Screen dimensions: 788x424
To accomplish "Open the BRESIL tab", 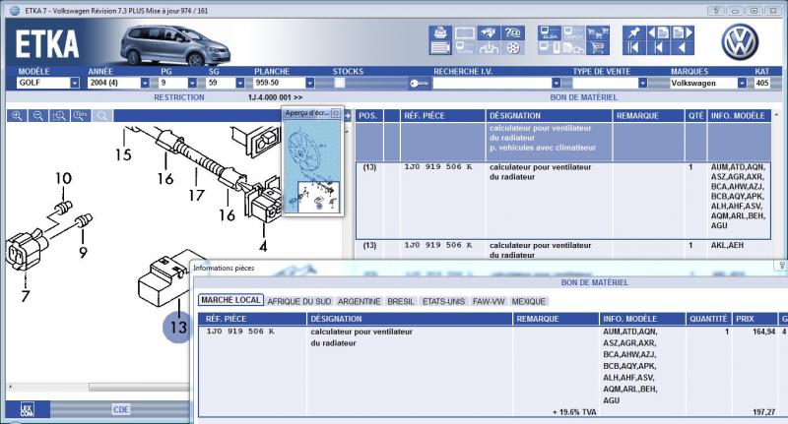I will click(x=401, y=302).
